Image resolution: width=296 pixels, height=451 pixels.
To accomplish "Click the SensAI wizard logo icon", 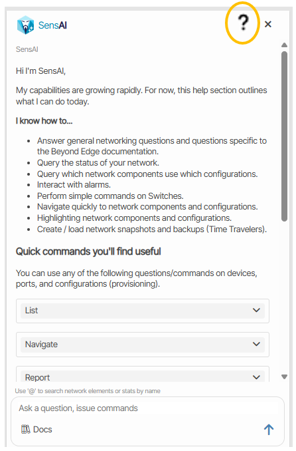I will click(x=26, y=25).
